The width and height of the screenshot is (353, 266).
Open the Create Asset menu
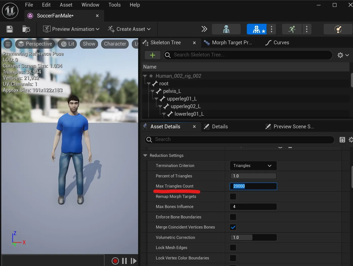coord(129,29)
